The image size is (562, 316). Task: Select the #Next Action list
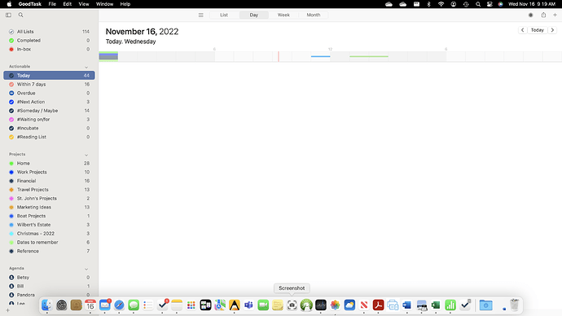click(x=49, y=102)
